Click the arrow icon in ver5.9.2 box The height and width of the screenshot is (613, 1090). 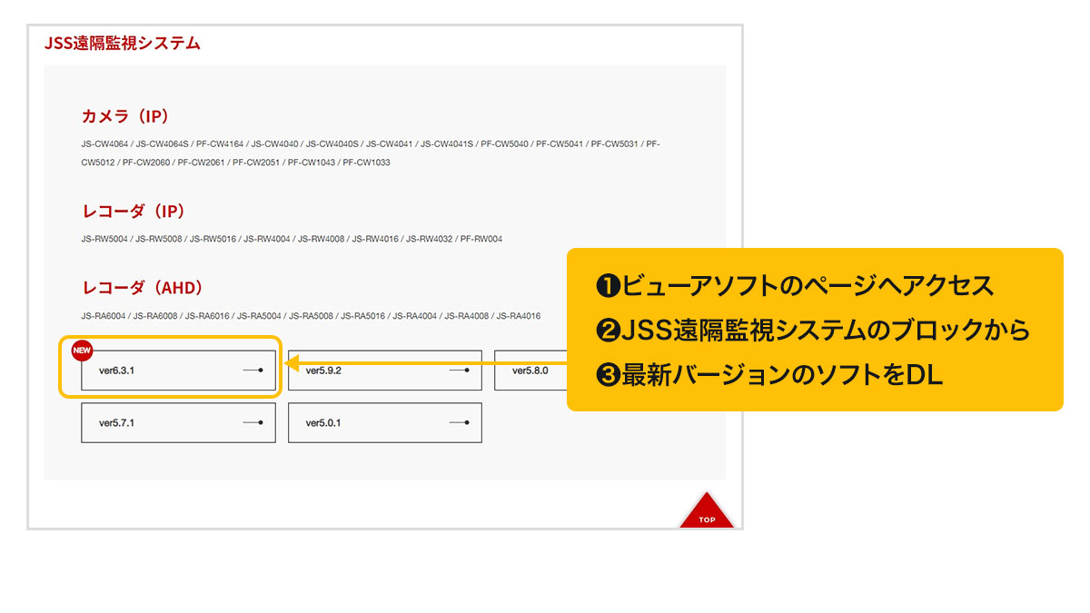click(459, 371)
